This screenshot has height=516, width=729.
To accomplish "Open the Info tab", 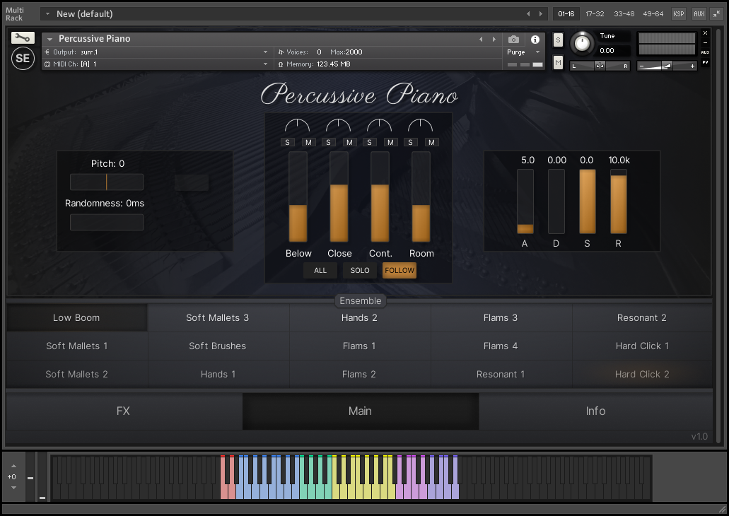I will (x=595, y=411).
